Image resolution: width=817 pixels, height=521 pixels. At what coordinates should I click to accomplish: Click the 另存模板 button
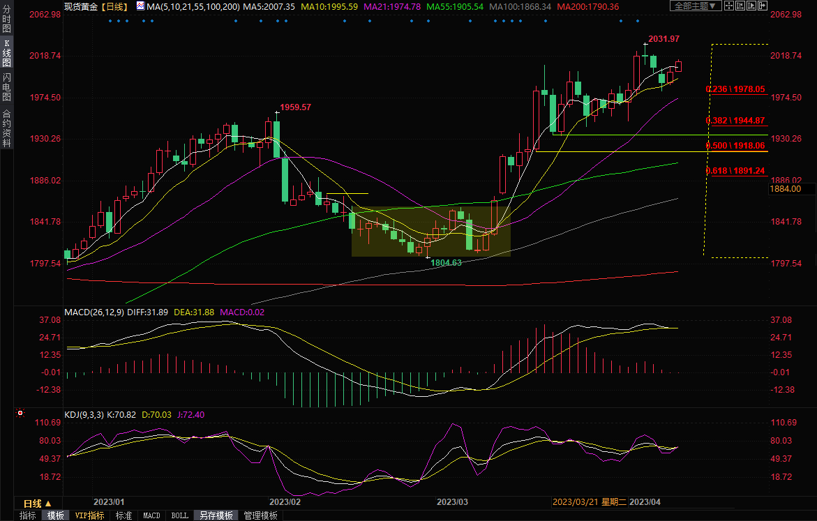click(216, 515)
